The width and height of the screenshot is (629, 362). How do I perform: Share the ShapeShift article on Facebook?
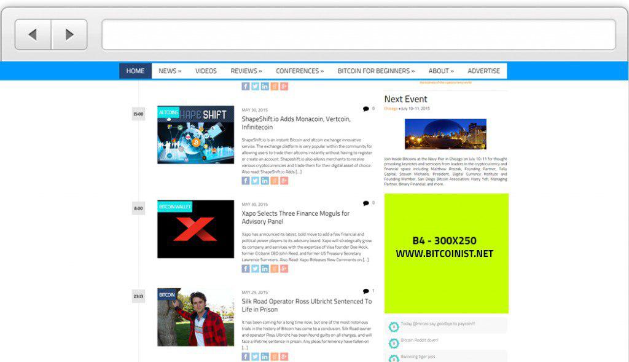(246, 181)
